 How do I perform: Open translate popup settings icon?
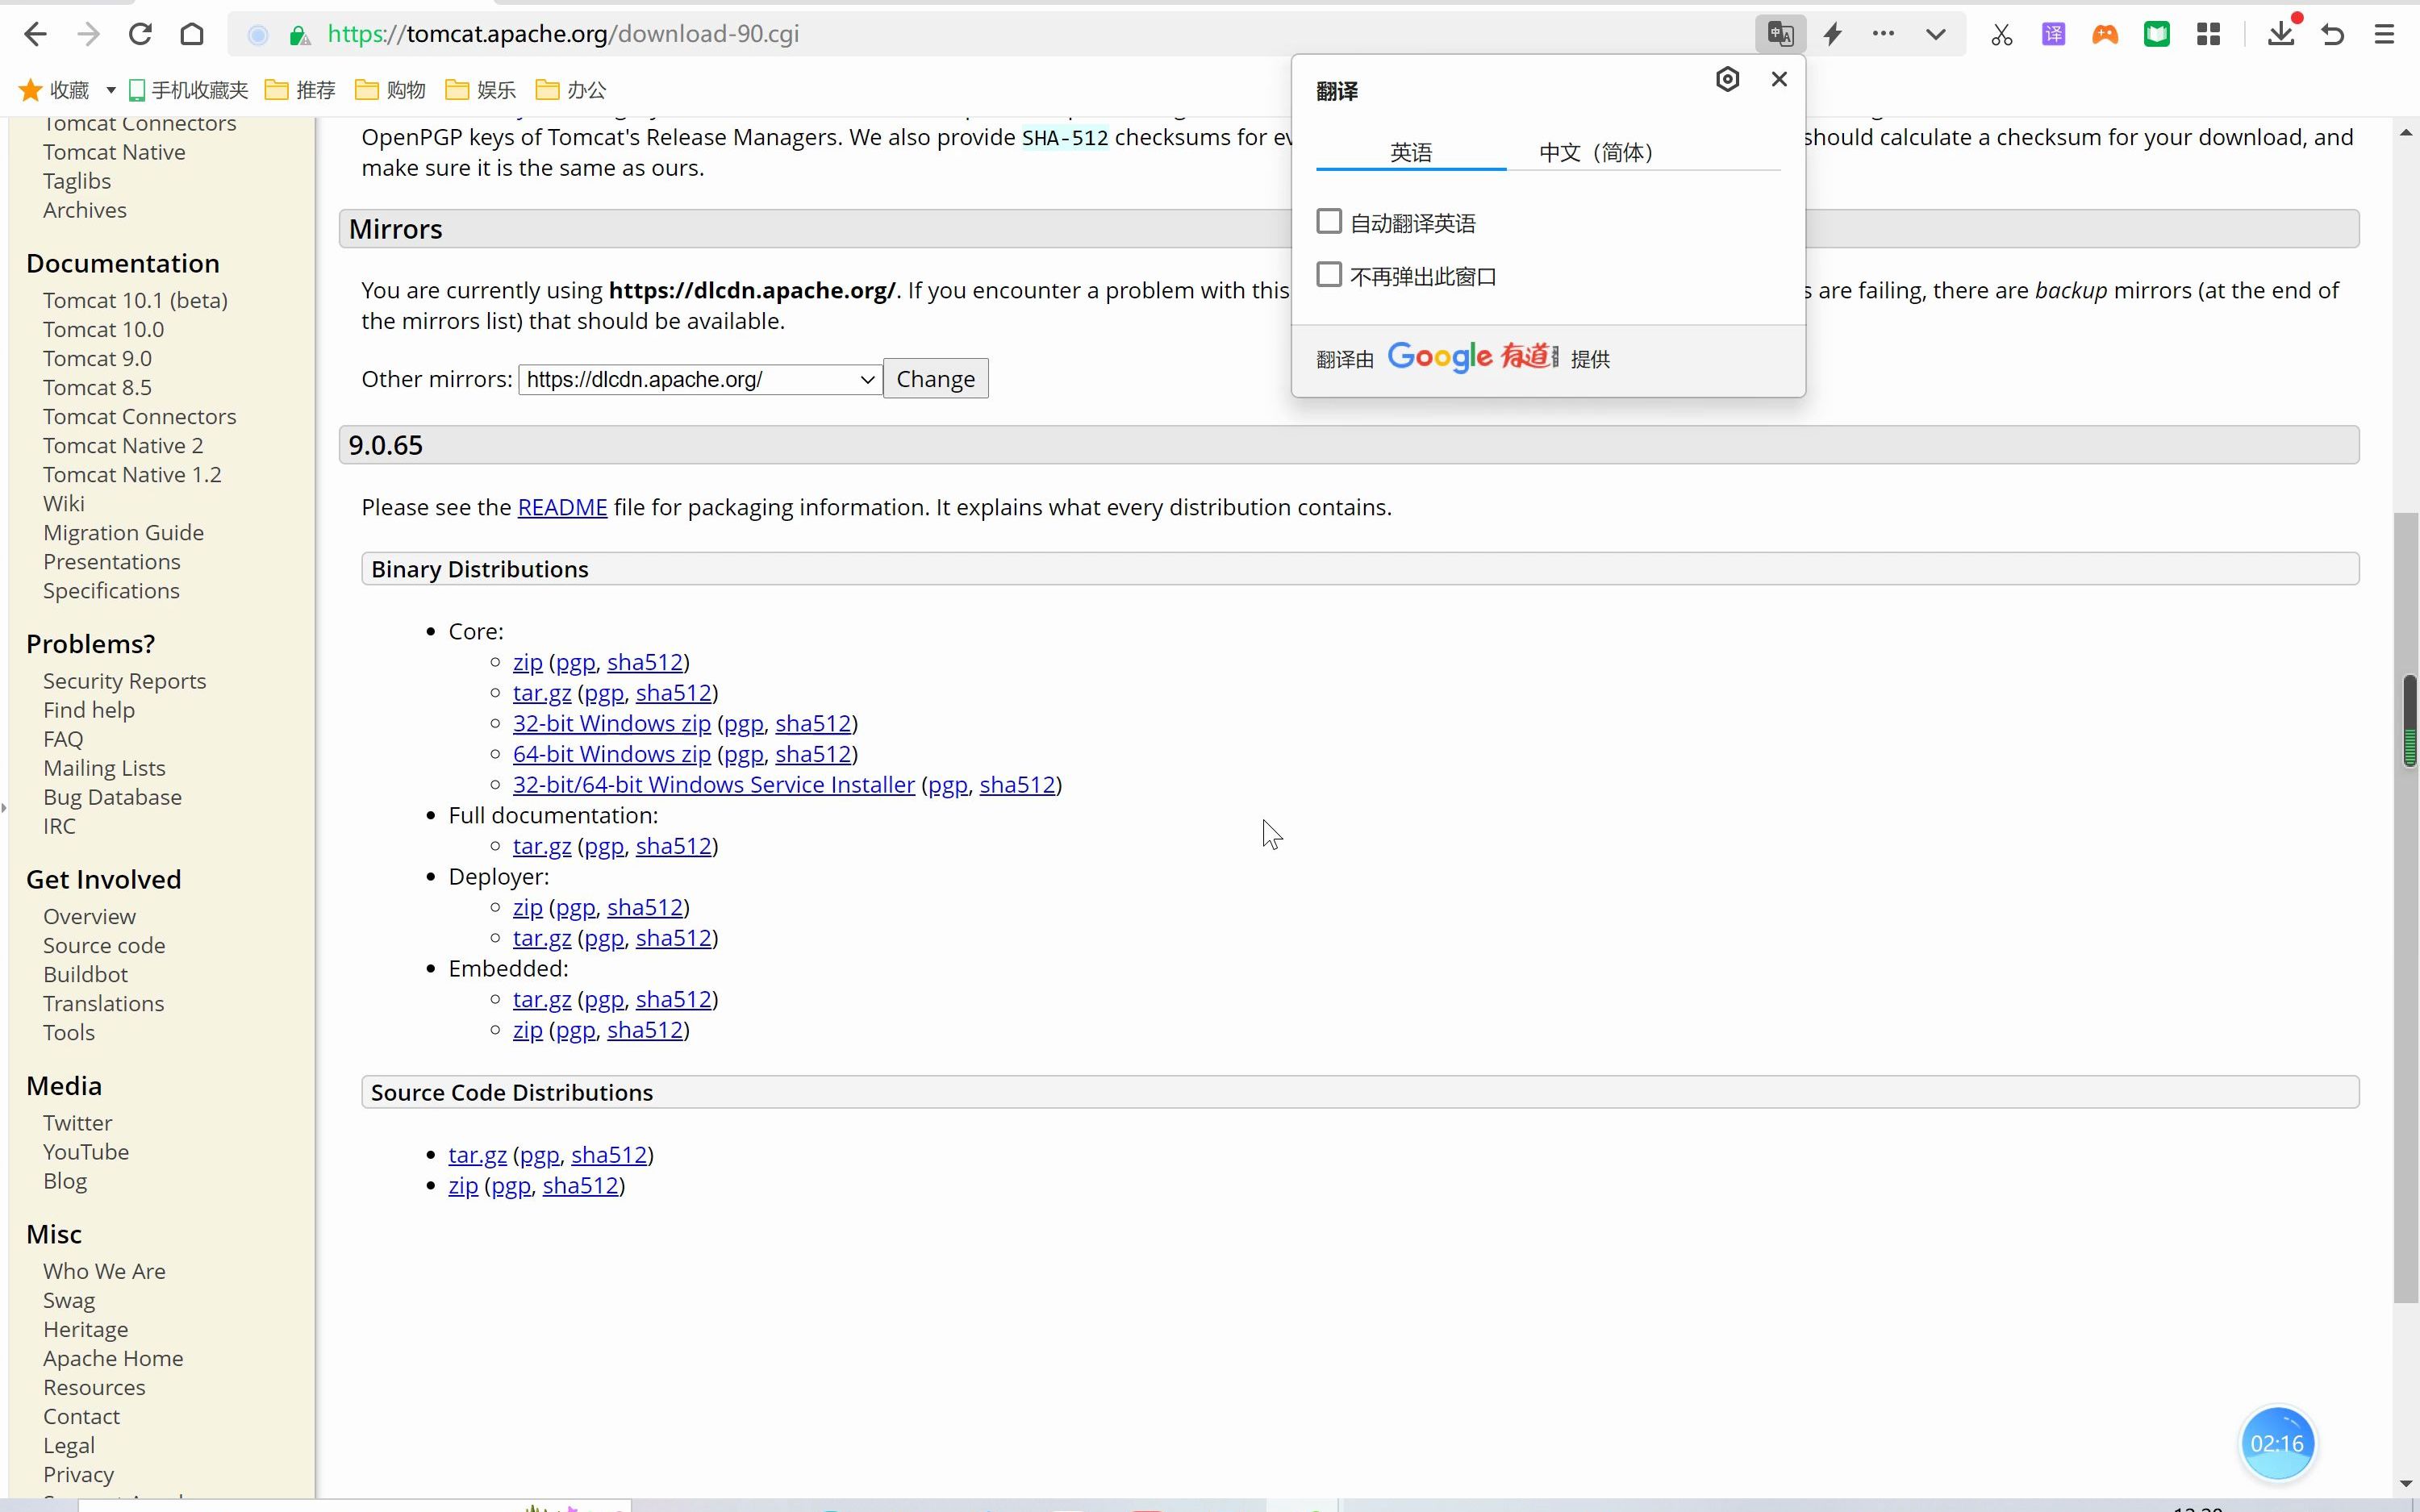tap(1727, 80)
